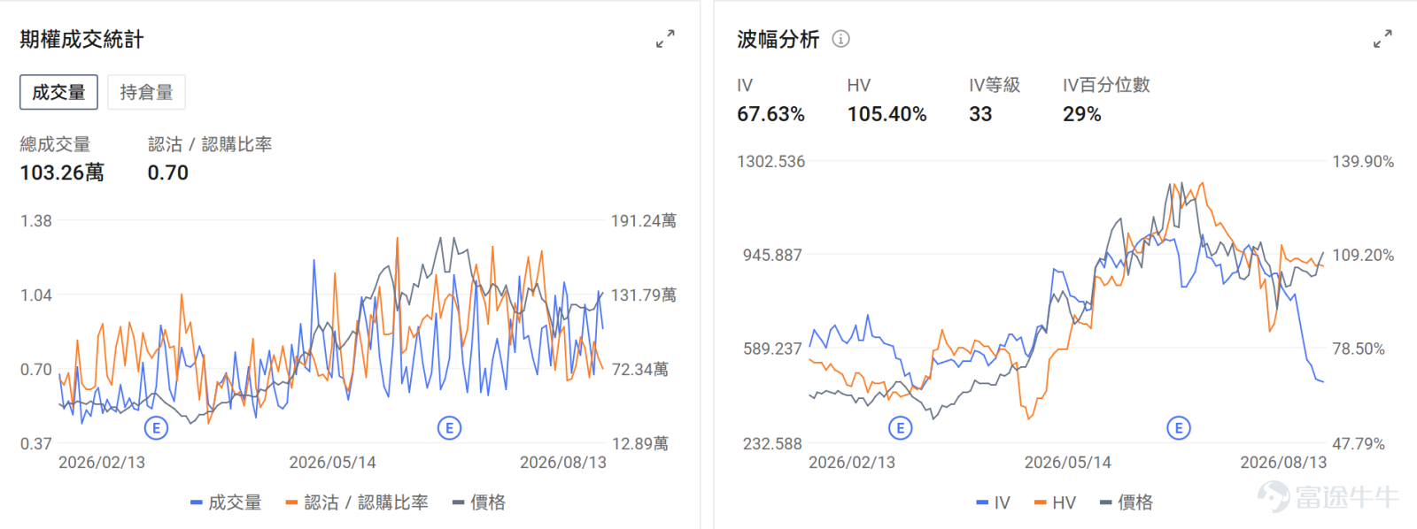This screenshot has height=529, width=1417.
Task: Click the 139.90% volatility axis label
Action: (1363, 161)
